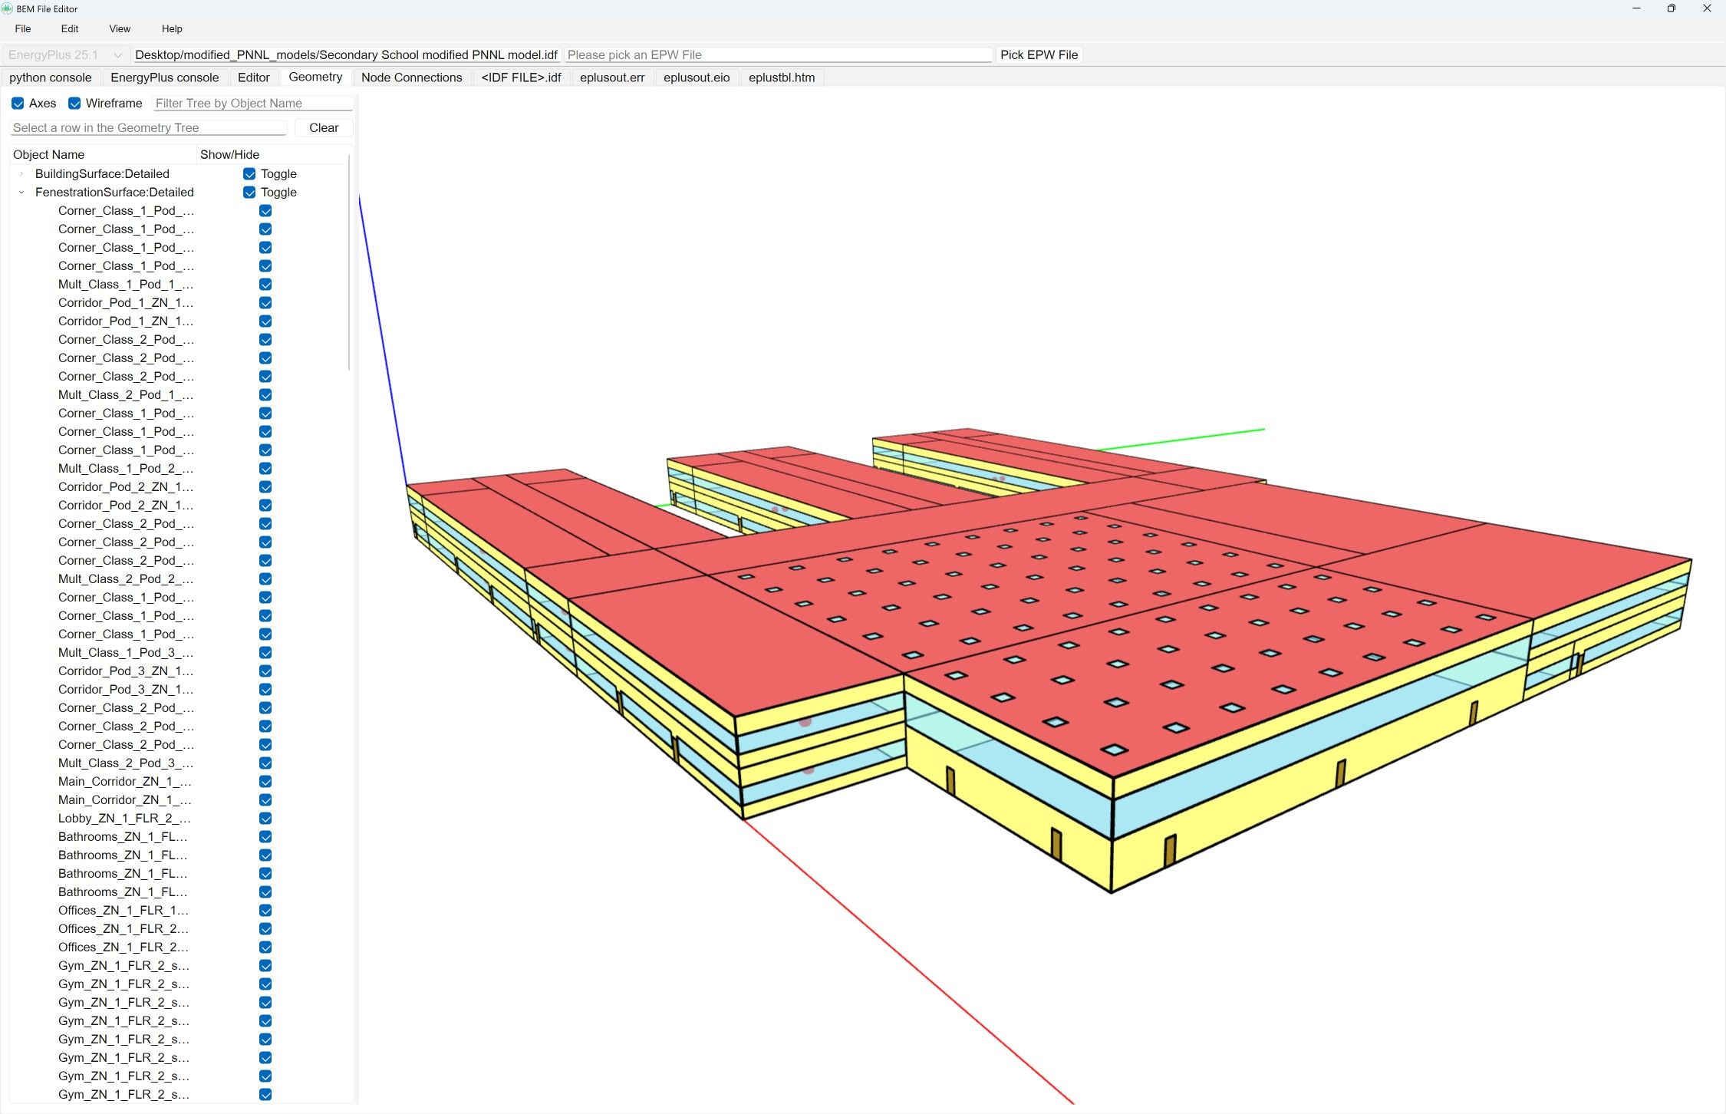Screen dimensions: 1726x1114
Task: Restore down the window
Action: click(x=1671, y=8)
